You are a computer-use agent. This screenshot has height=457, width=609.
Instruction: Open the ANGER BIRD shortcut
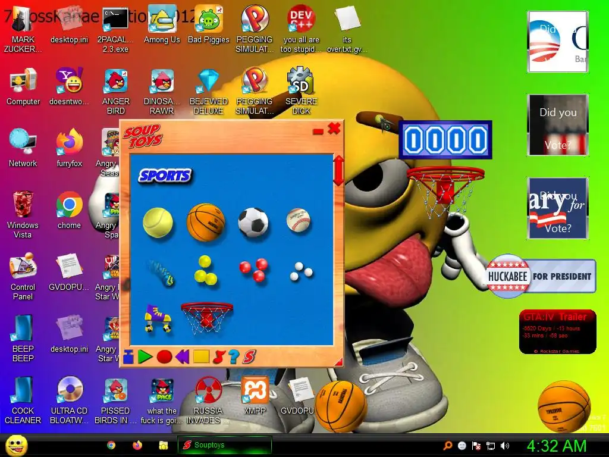pyautogui.click(x=116, y=91)
